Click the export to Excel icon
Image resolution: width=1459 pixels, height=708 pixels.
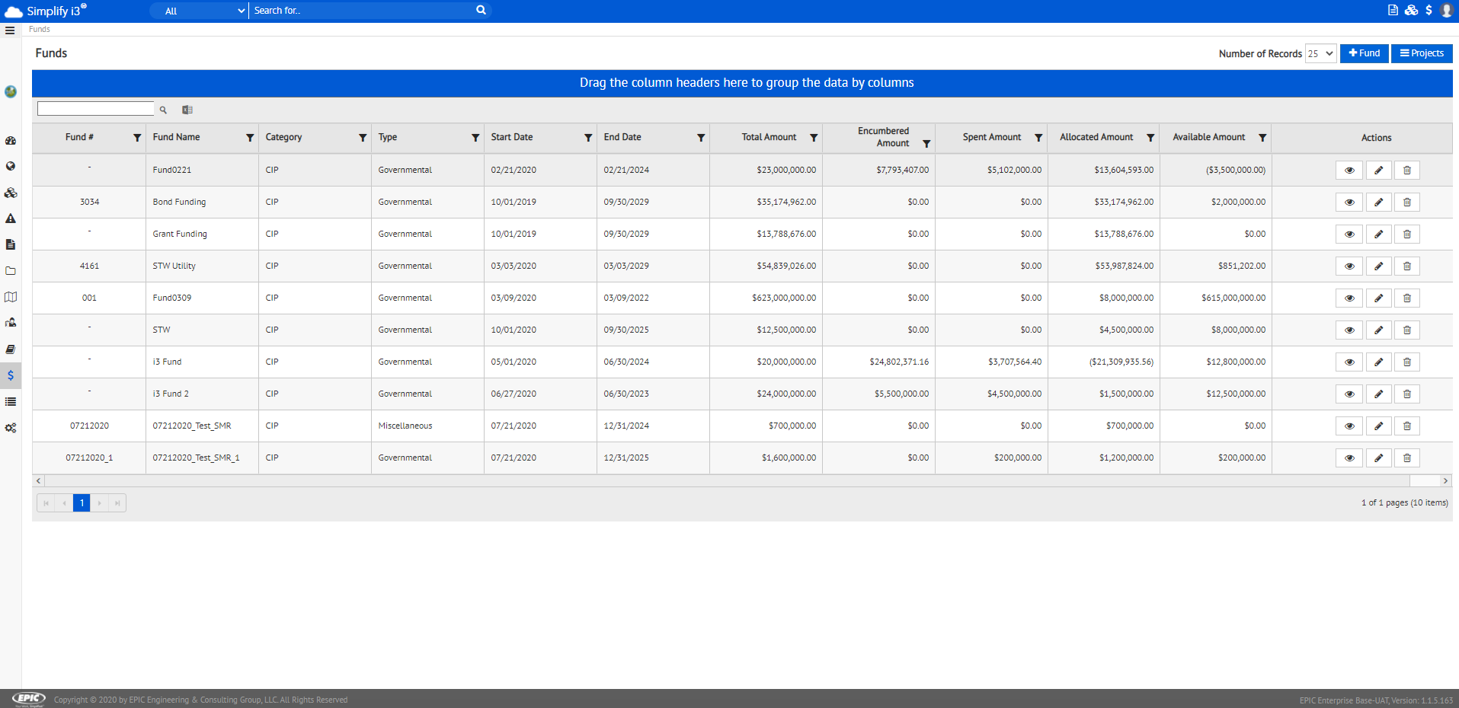click(x=187, y=110)
